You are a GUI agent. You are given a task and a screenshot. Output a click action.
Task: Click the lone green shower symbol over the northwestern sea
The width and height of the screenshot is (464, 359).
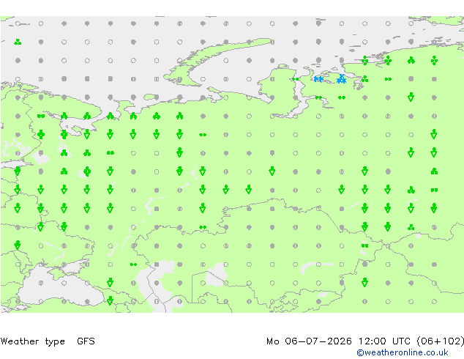18,42
